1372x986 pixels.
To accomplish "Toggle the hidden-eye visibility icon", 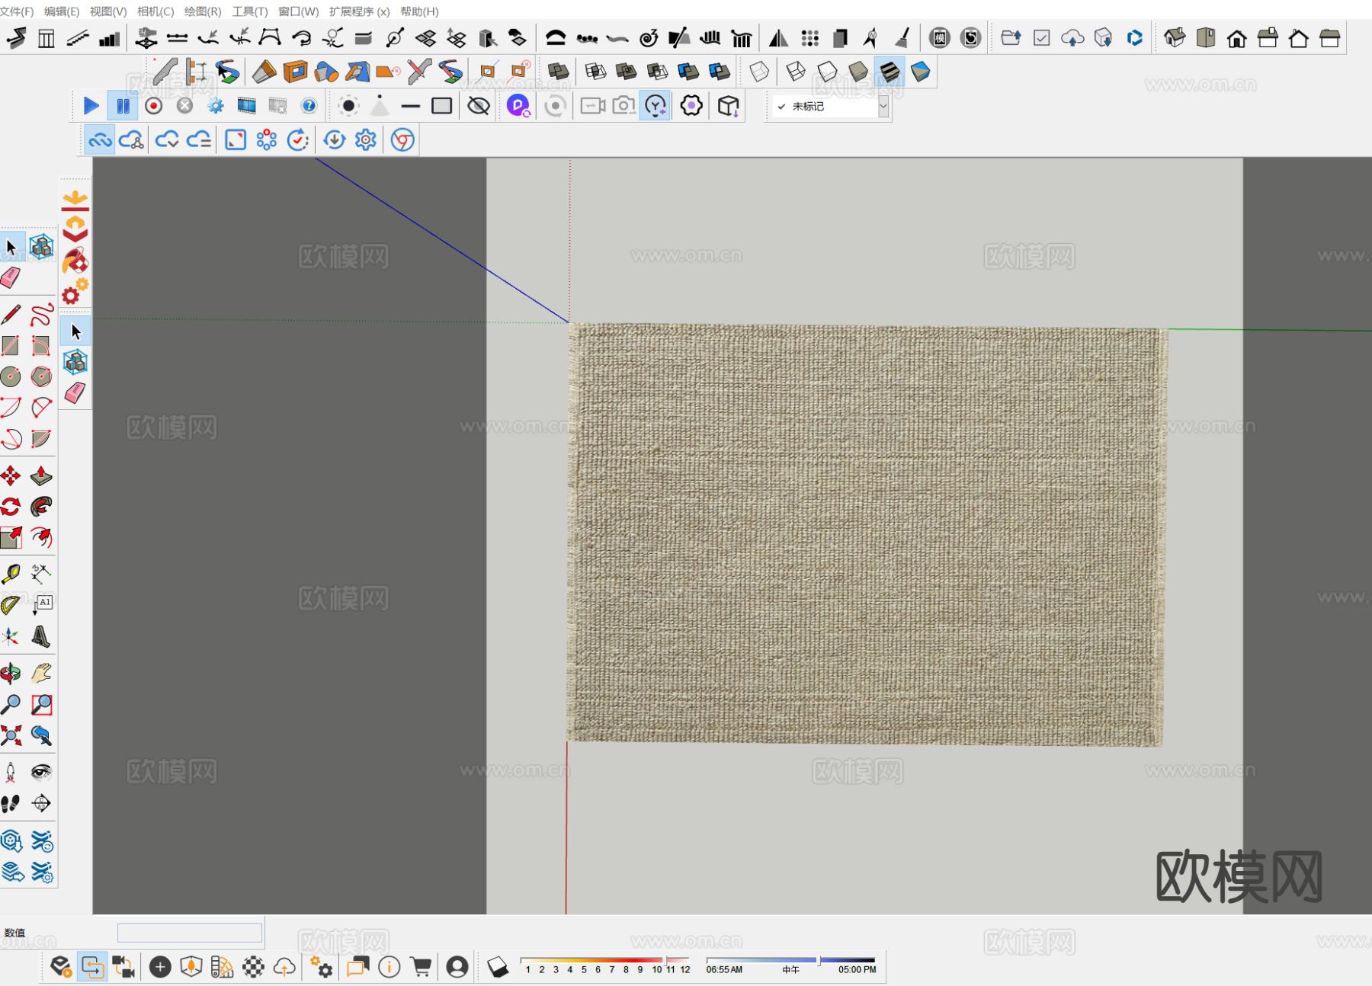I will [x=479, y=106].
